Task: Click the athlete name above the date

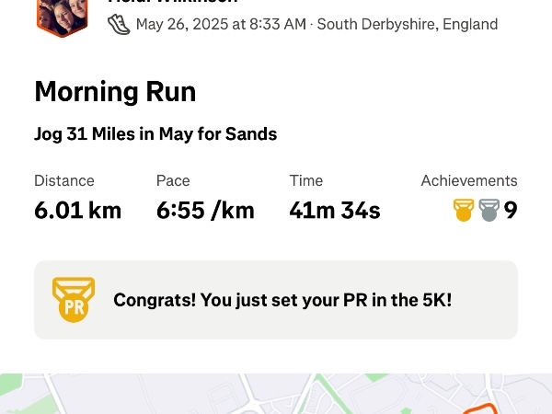Action: [x=173, y=3]
